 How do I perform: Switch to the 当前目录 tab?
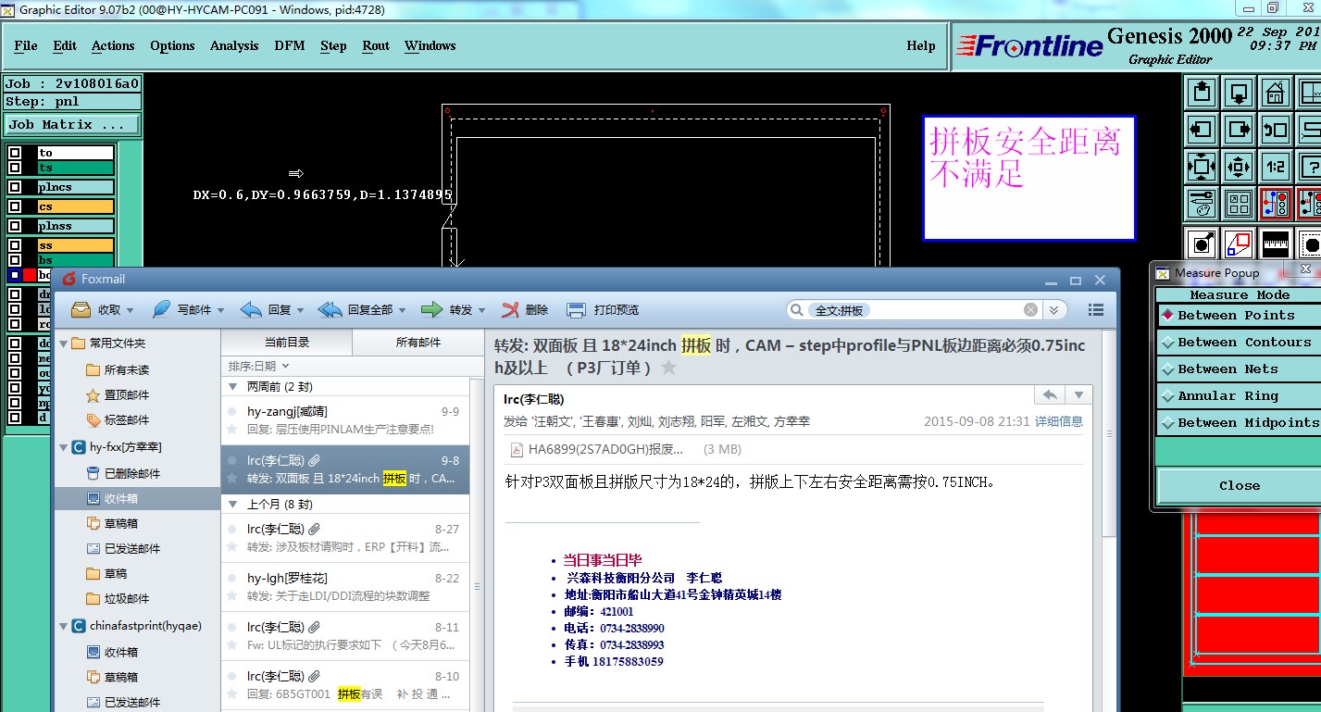[x=287, y=342]
